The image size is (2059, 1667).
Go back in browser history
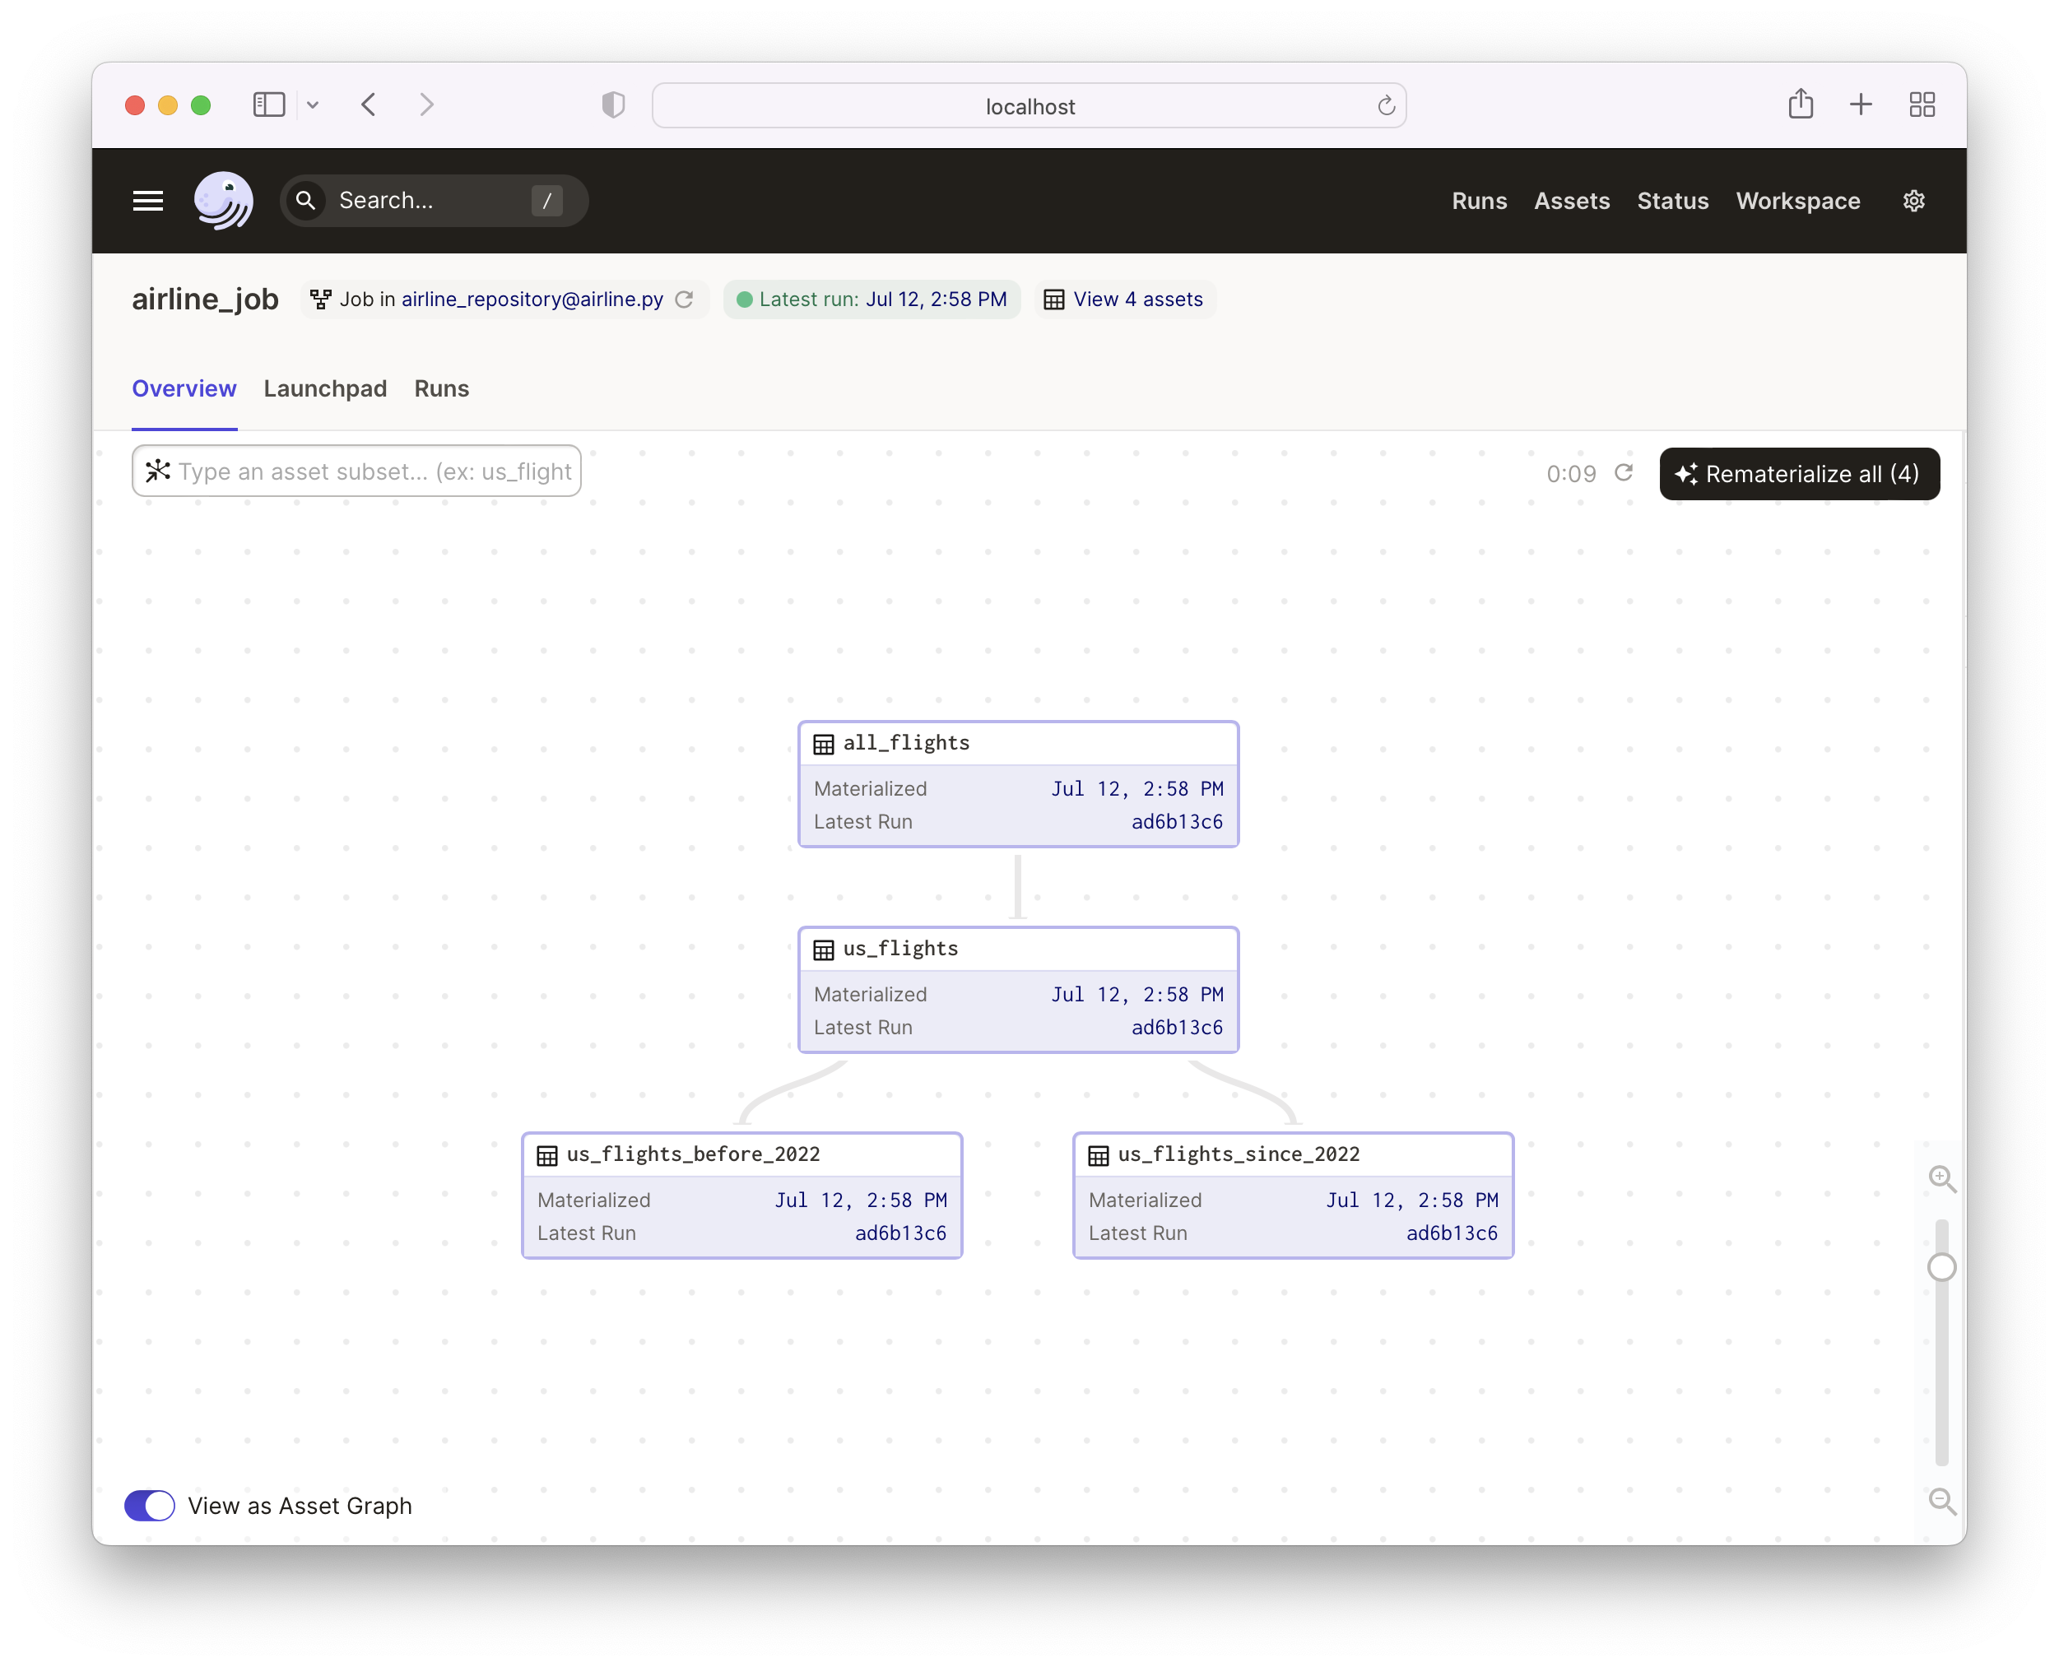(x=369, y=104)
